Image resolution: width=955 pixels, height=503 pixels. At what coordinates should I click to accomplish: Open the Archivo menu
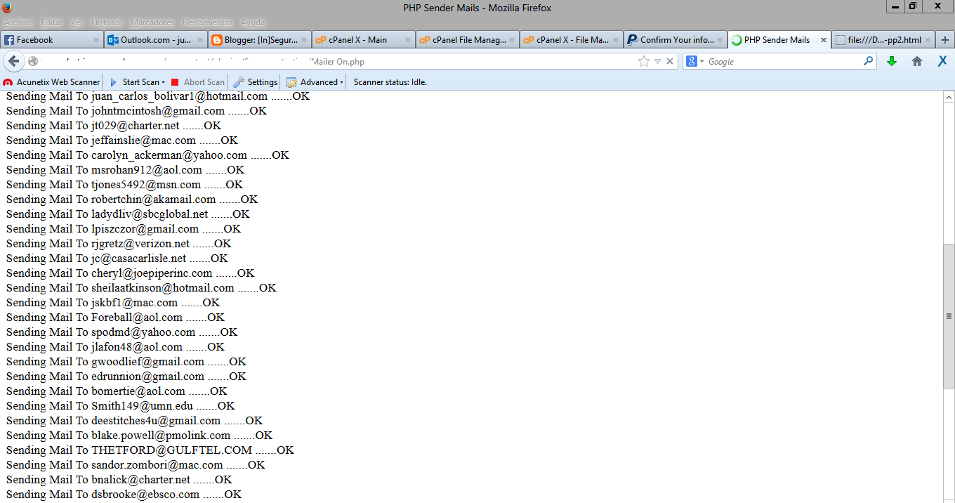tap(18, 22)
